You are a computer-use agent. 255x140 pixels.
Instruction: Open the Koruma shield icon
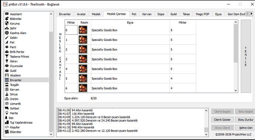click(x=7, y=23)
